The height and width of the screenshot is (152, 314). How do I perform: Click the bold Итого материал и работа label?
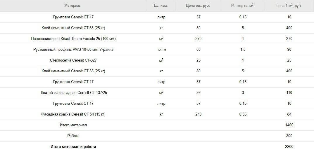[73, 147]
